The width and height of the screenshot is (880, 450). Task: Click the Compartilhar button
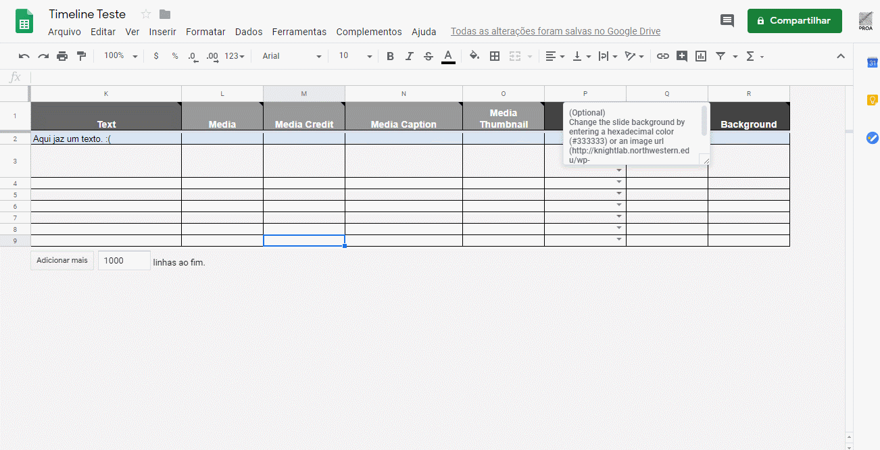click(x=795, y=21)
